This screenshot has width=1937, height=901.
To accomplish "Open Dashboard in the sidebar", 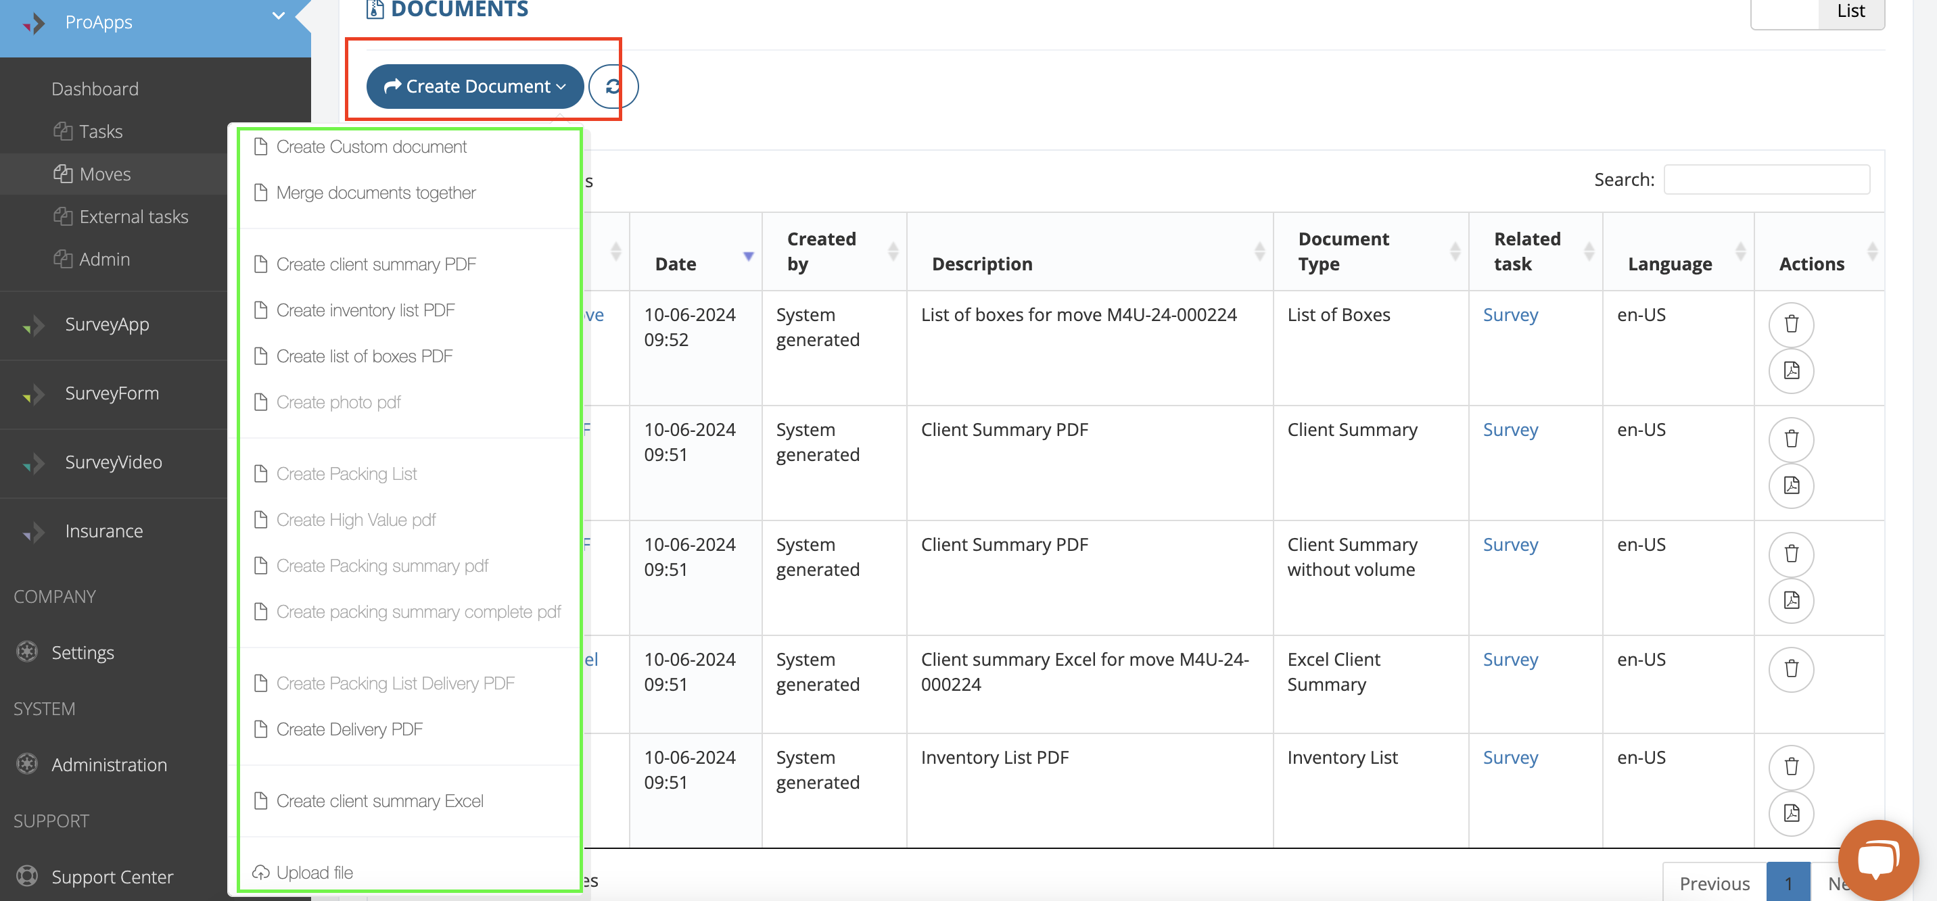I will (x=95, y=89).
